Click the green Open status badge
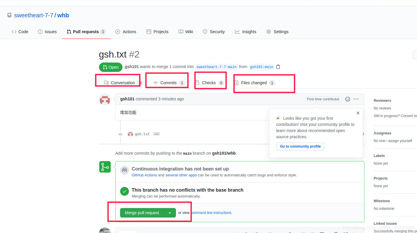The width and height of the screenshot is (417, 233). [x=111, y=67]
